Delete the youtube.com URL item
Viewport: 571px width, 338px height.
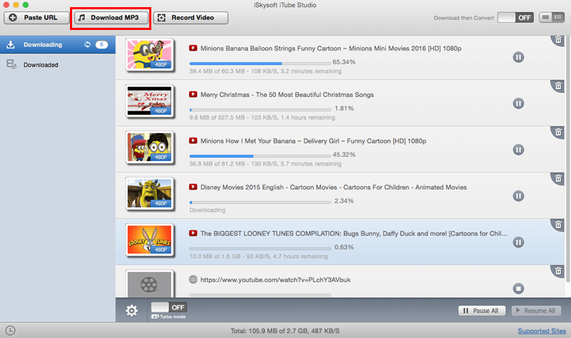pos(558,271)
